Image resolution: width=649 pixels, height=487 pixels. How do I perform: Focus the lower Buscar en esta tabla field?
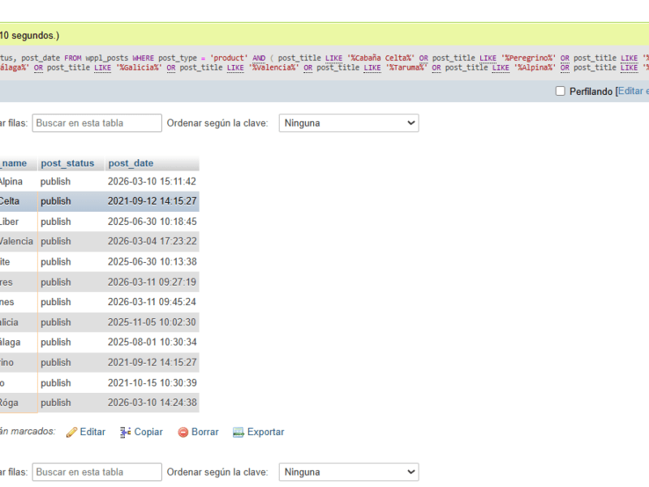[97, 472]
